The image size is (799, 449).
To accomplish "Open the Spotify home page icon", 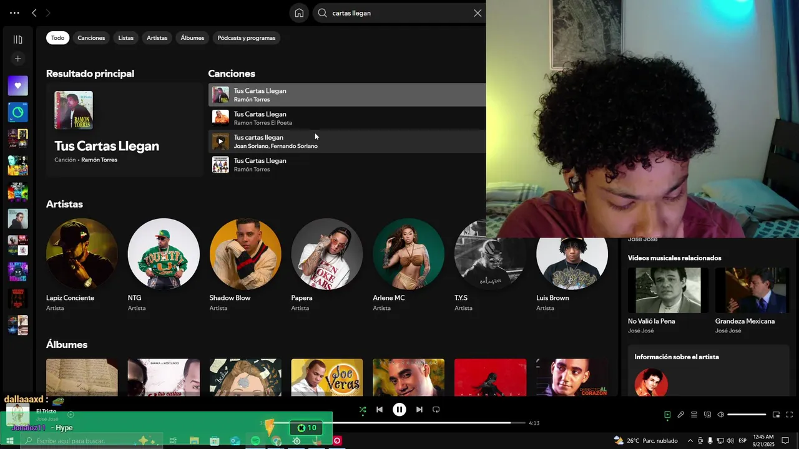I will click(299, 13).
